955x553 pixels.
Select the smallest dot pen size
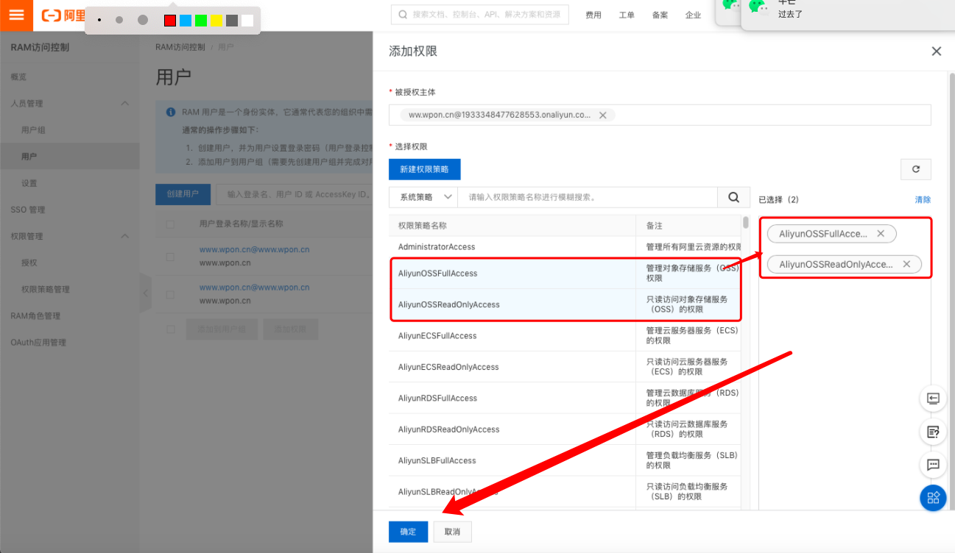99,20
